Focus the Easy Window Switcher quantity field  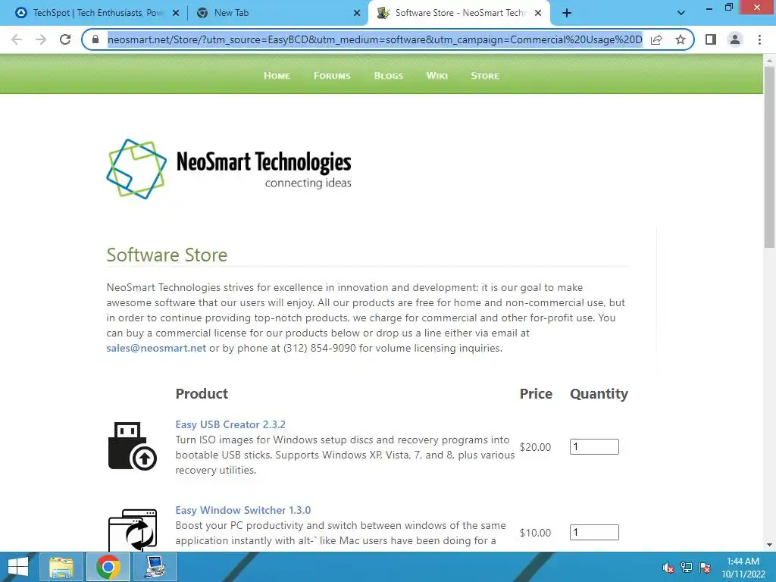coord(594,533)
